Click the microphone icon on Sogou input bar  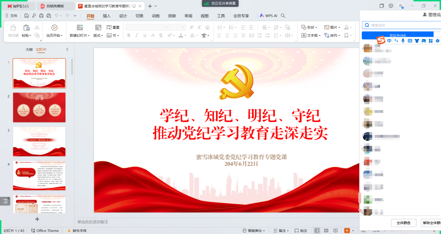tap(403, 41)
